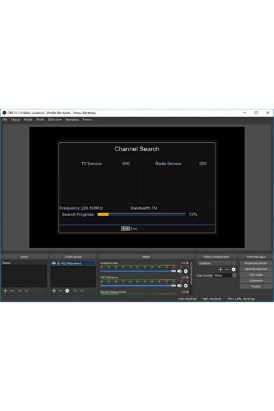Open source properties gear in sources panel
The height and width of the screenshot is (411, 274).
point(68,291)
